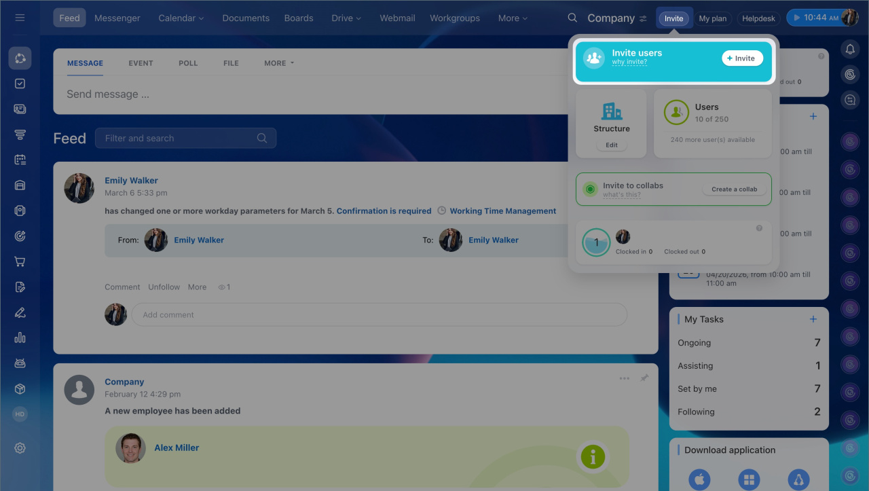
Task: Download the Apple desktop application
Action: tap(699, 479)
